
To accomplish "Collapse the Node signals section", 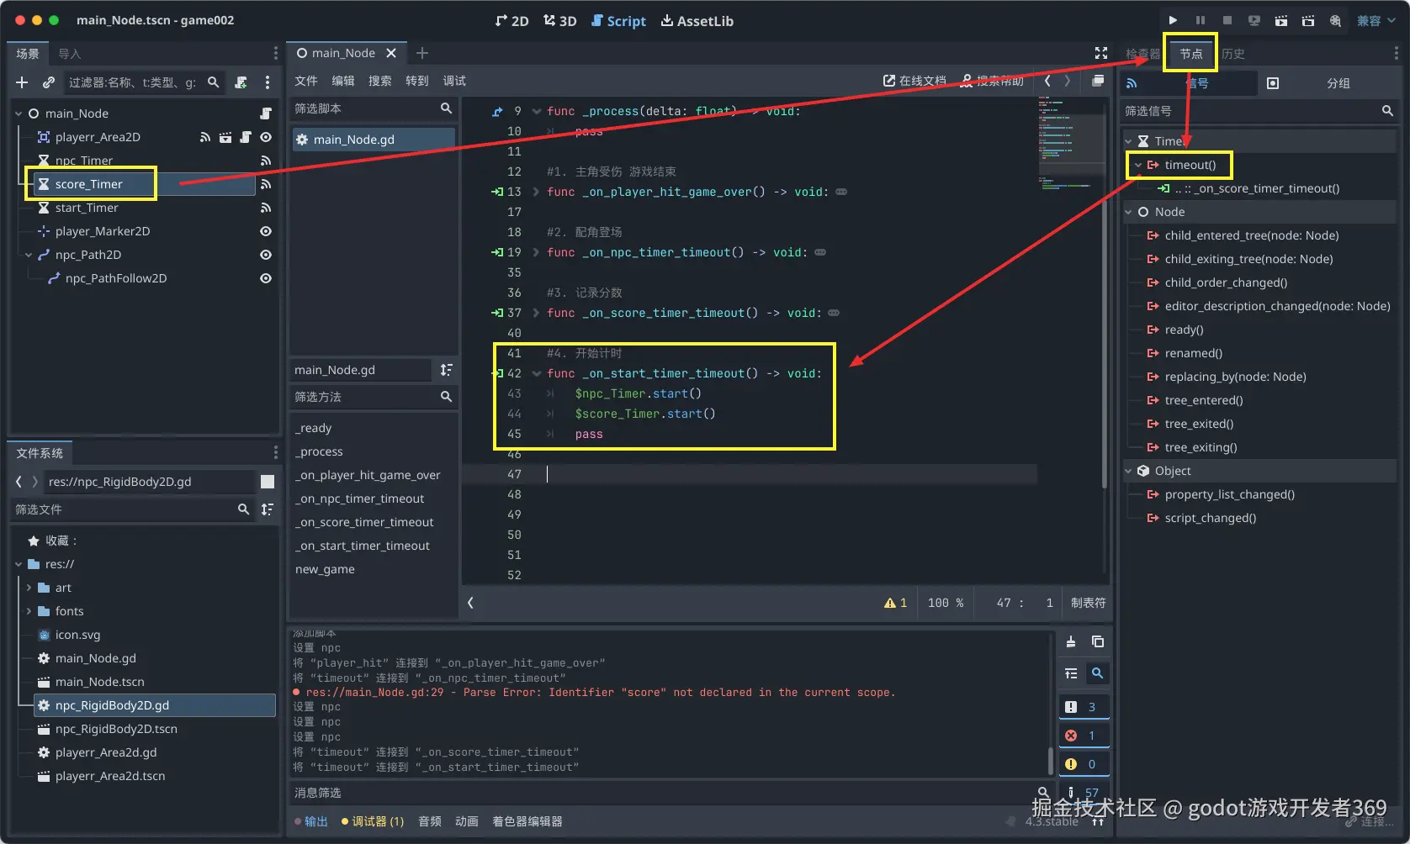I will [1129, 212].
